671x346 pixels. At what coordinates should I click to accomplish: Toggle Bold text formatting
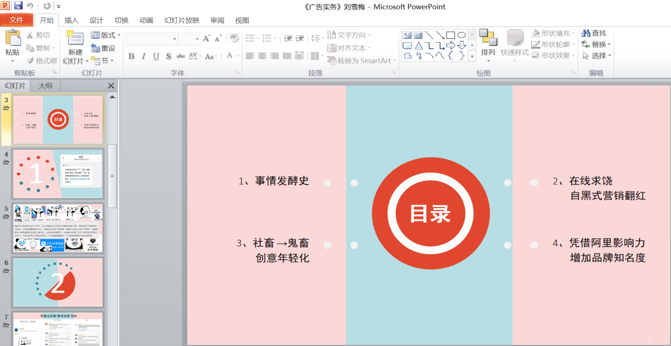pyautogui.click(x=131, y=56)
